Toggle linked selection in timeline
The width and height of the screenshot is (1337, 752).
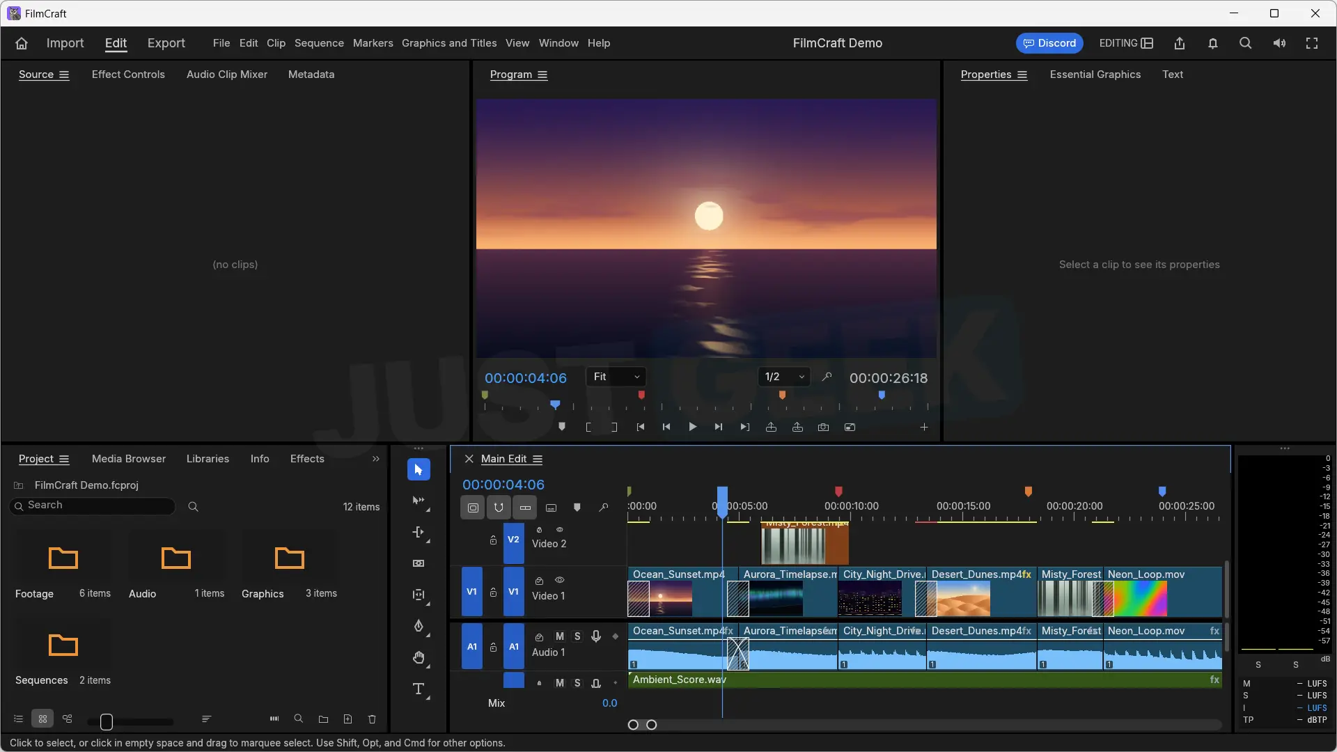525,508
